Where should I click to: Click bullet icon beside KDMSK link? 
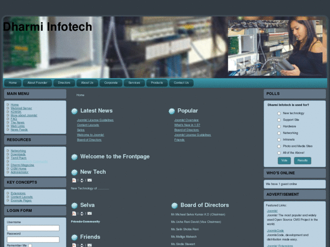(x=8, y=111)
